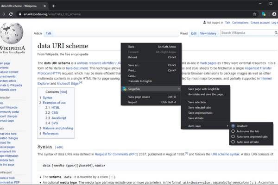Screen dimensions: 278x185
Task: Choose View page source menu item
Action: coord(151,97)
